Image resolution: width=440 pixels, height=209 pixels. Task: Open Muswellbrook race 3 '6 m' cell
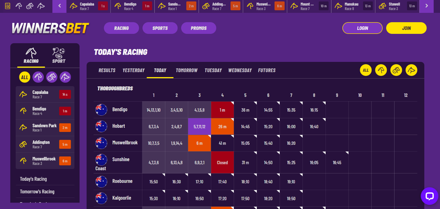tap(199, 143)
